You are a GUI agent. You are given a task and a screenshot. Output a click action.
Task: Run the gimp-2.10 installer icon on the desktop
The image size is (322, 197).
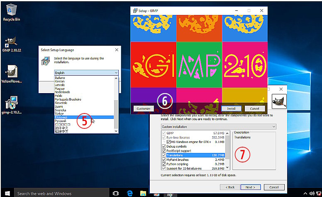tap(11, 103)
